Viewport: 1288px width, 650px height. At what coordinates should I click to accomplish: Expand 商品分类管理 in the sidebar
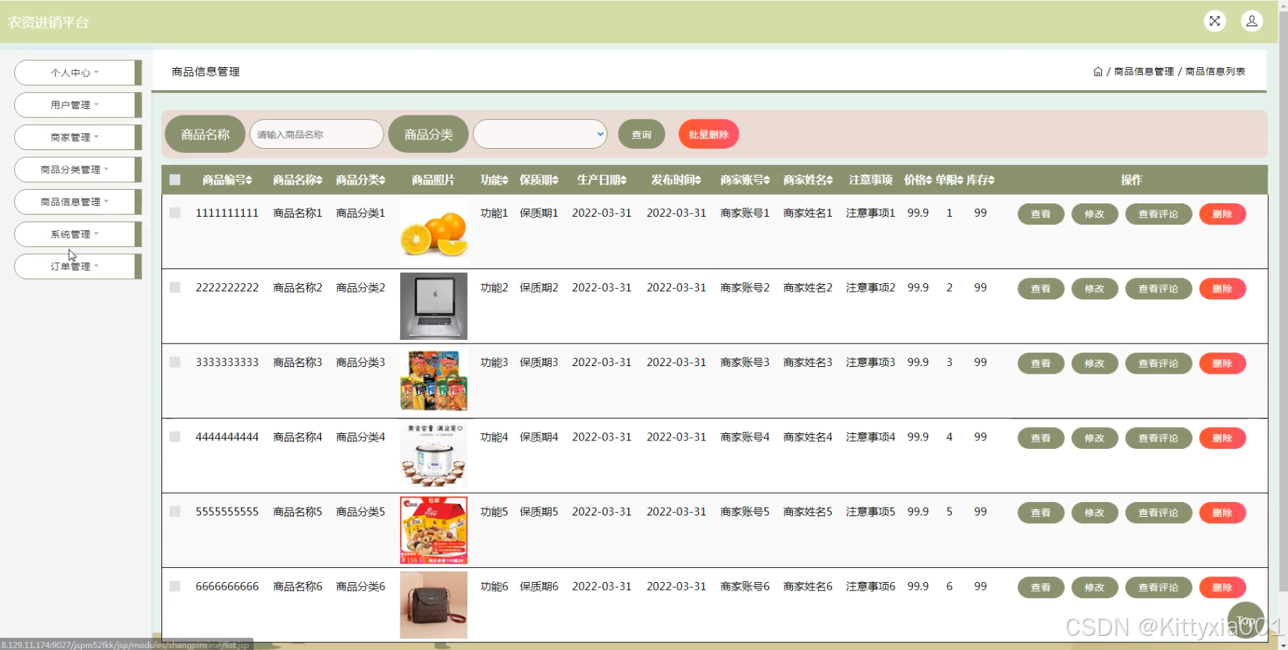pos(75,170)
